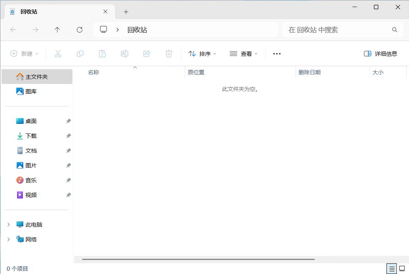Open the 音乐 folder in the sidebar
The image size is (409, 274).
point(31,180)
